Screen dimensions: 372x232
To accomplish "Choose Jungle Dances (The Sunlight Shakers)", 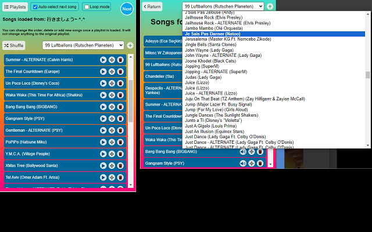I will [x=274, y=115].
